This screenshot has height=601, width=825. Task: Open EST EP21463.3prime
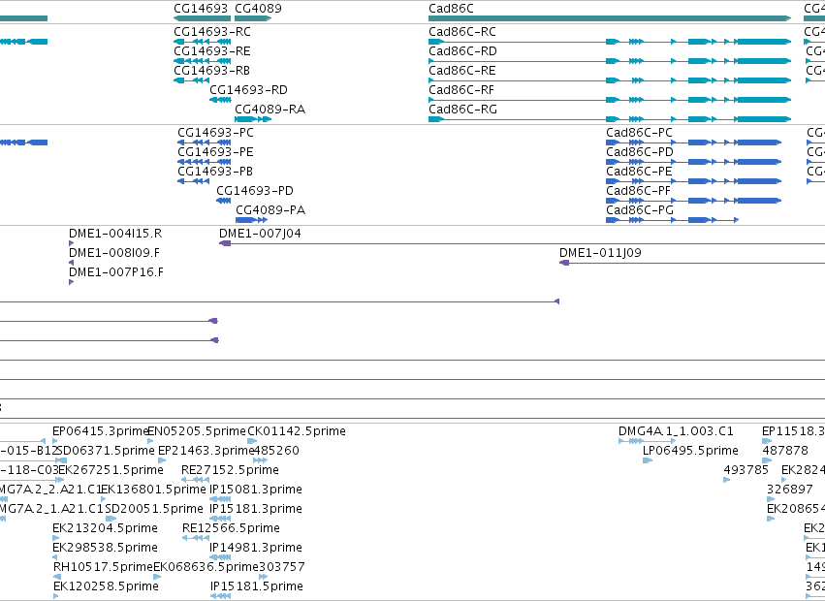coord(206,451)
